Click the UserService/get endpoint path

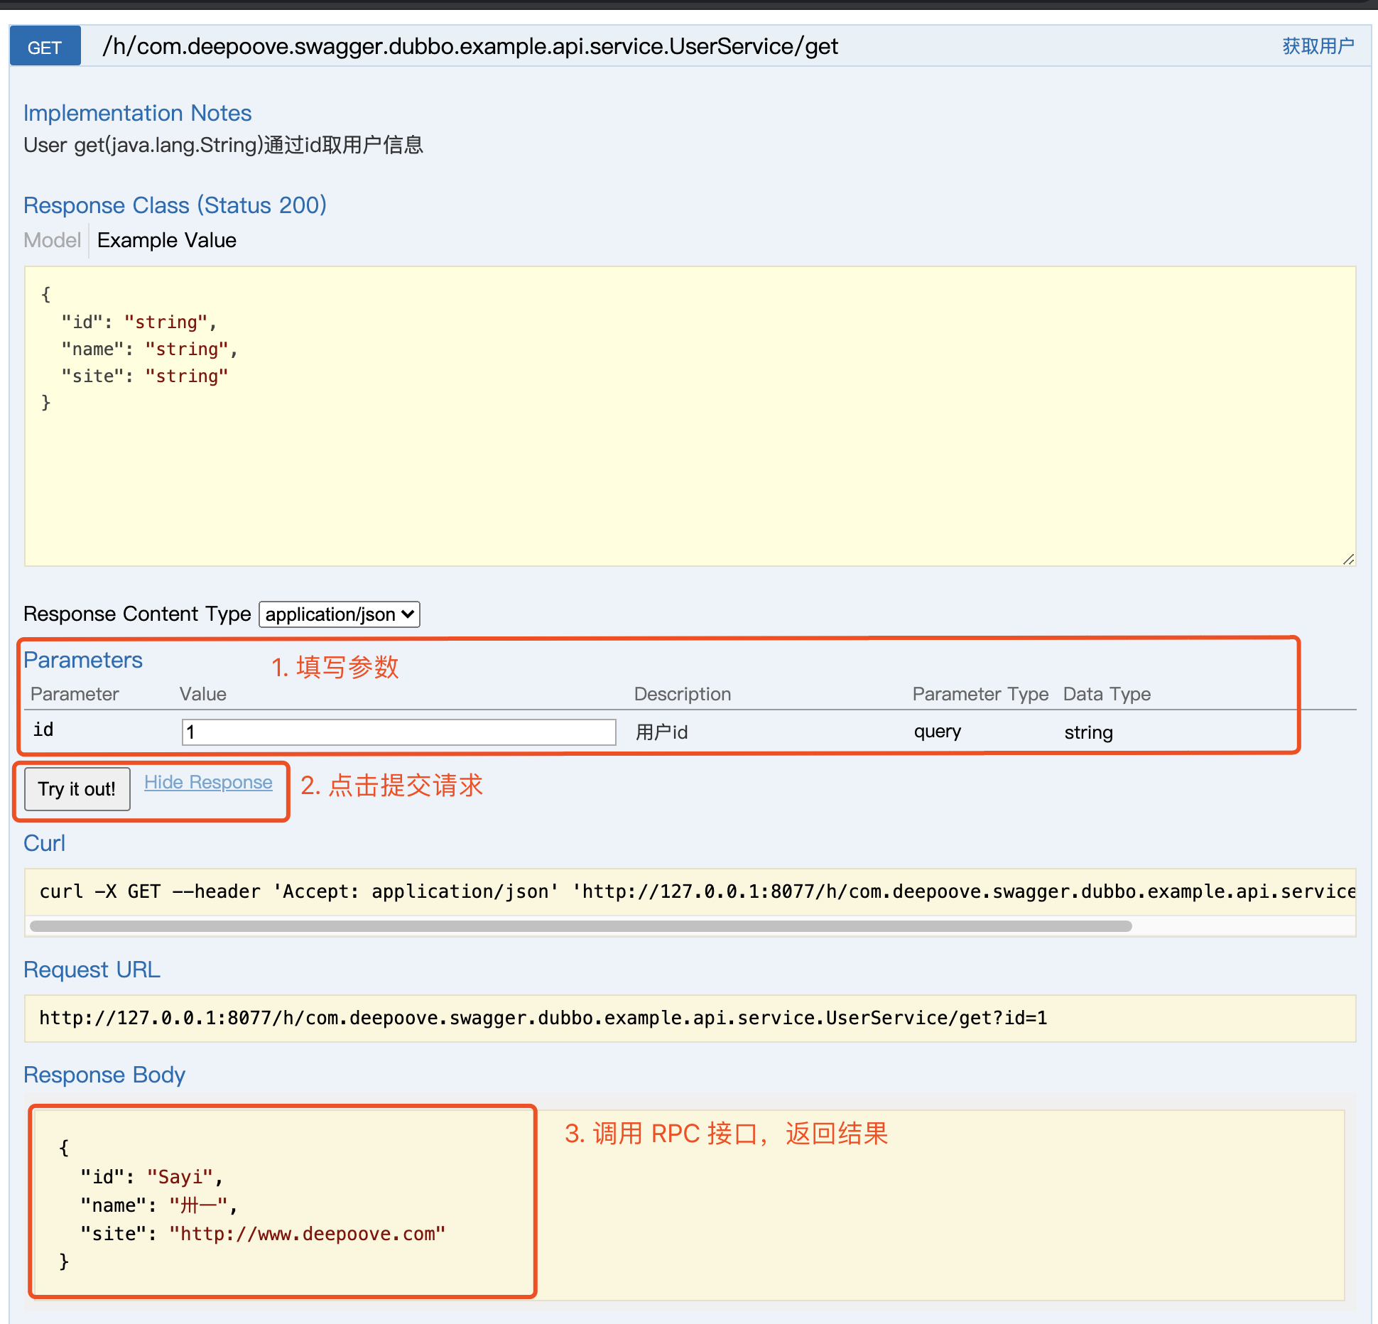click(470, 47)
